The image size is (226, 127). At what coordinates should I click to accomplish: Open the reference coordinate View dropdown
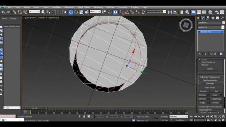pyautogui.click(x=95, y=11)
